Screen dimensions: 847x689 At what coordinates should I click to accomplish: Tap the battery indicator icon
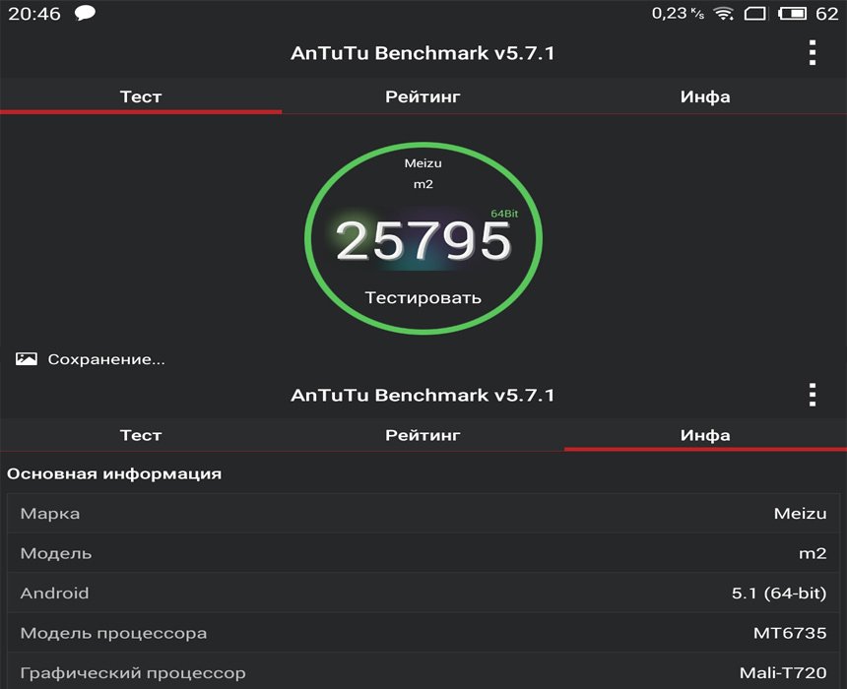pos(792,13)
